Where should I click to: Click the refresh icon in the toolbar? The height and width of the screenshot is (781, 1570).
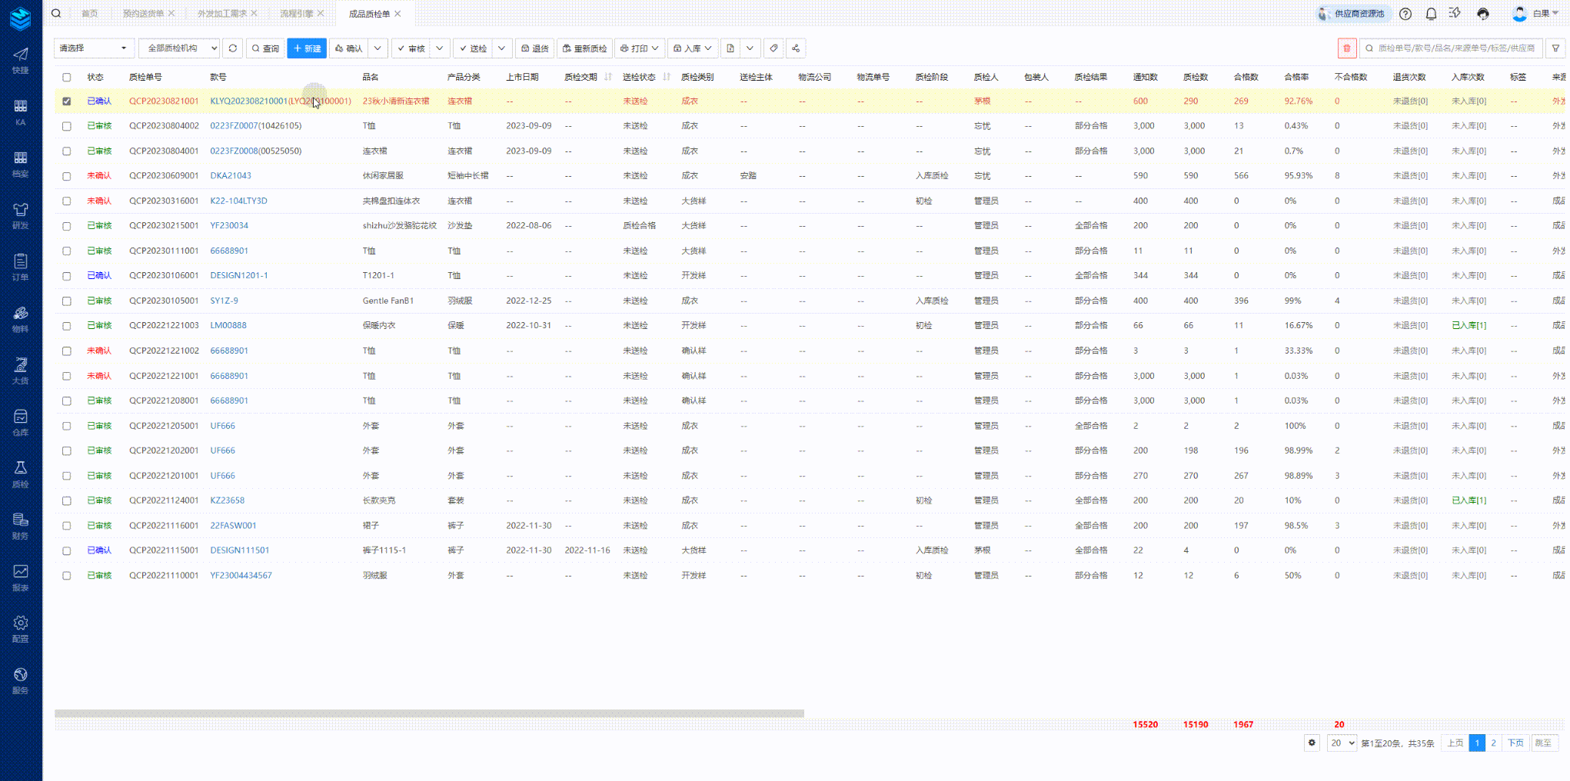[233, 48]
